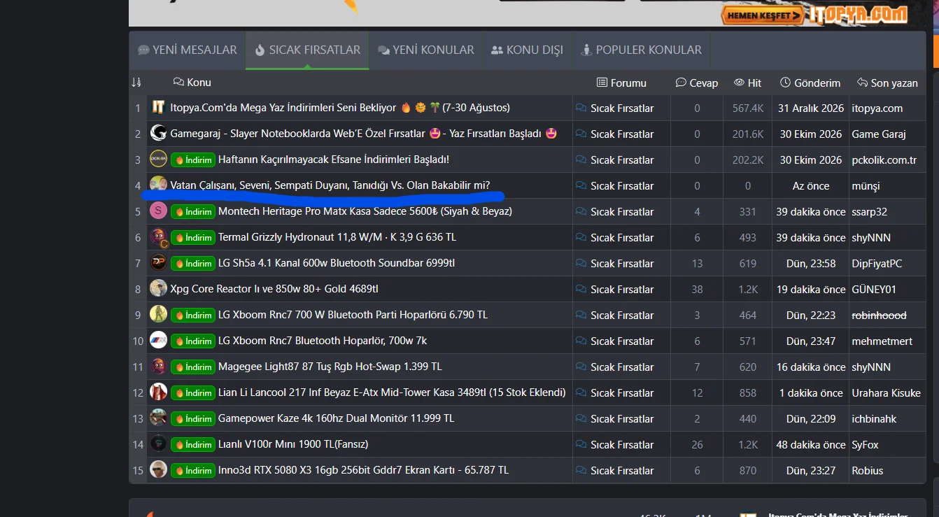Open Montech Heritage Pro Matx Kasa thread
The width and height of the screenshot is (939, 517).
click(x=365, y=211)
